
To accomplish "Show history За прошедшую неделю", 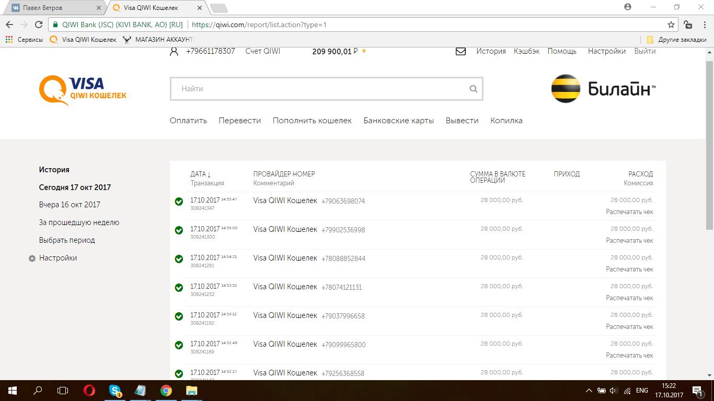I will 79,222.
